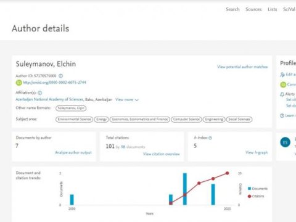Click View potential author matches link
The width and height of the screenshot is (296, 222).
pyautogui.click(x=242, y=67)
